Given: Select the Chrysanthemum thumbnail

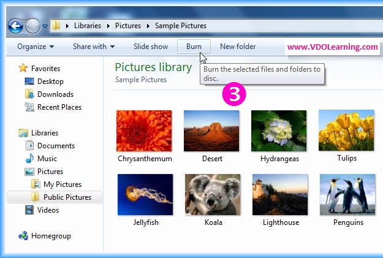Looking at the screenshot, I should pos(144,131).
